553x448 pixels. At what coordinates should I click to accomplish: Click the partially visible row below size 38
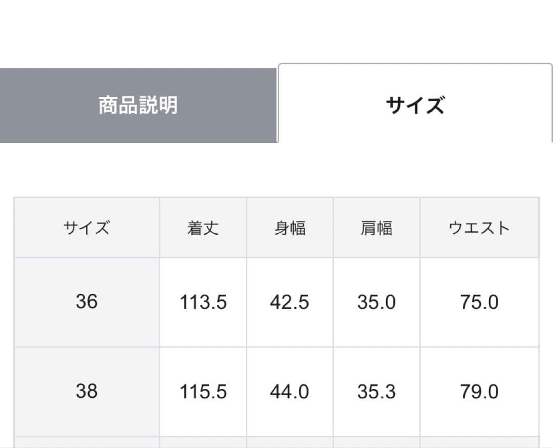point(276,442)
